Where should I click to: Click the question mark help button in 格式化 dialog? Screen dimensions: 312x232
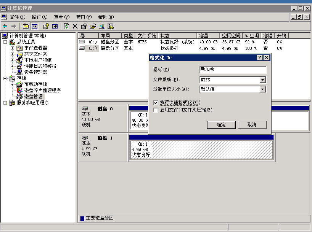[x=260, y=57]
